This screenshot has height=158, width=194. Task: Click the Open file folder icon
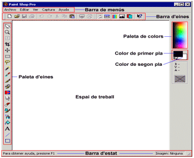(17, 16)
